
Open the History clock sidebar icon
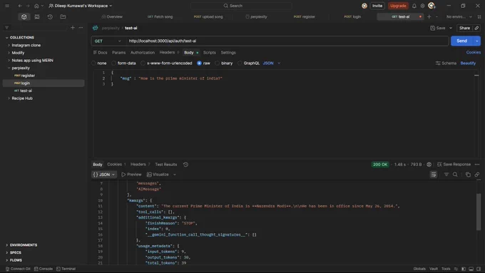tap(50, 16)
